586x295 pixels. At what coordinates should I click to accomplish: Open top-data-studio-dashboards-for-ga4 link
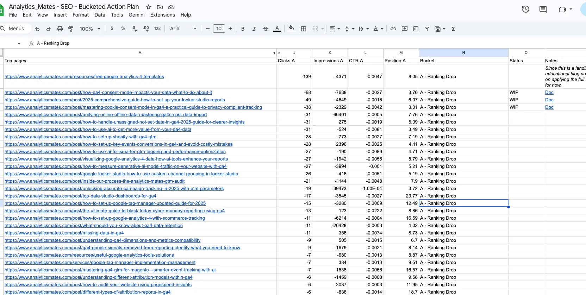[80, 196]
